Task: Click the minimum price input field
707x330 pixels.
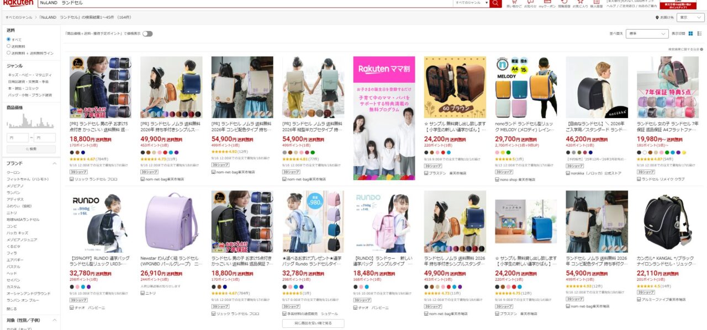Action: (18, 137)
